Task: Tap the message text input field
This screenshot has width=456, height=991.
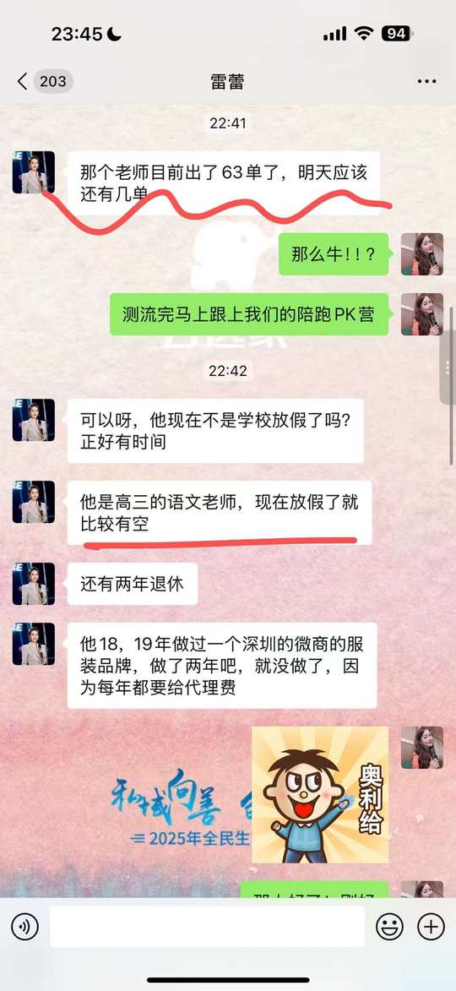Action: 207,927
